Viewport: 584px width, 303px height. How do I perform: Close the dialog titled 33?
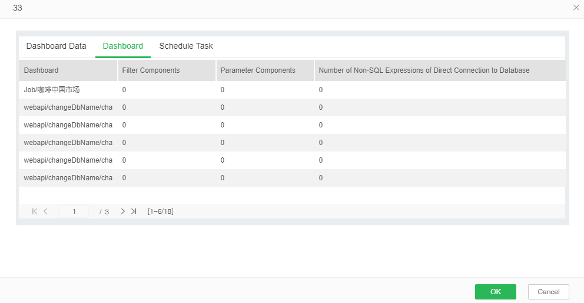576,8
